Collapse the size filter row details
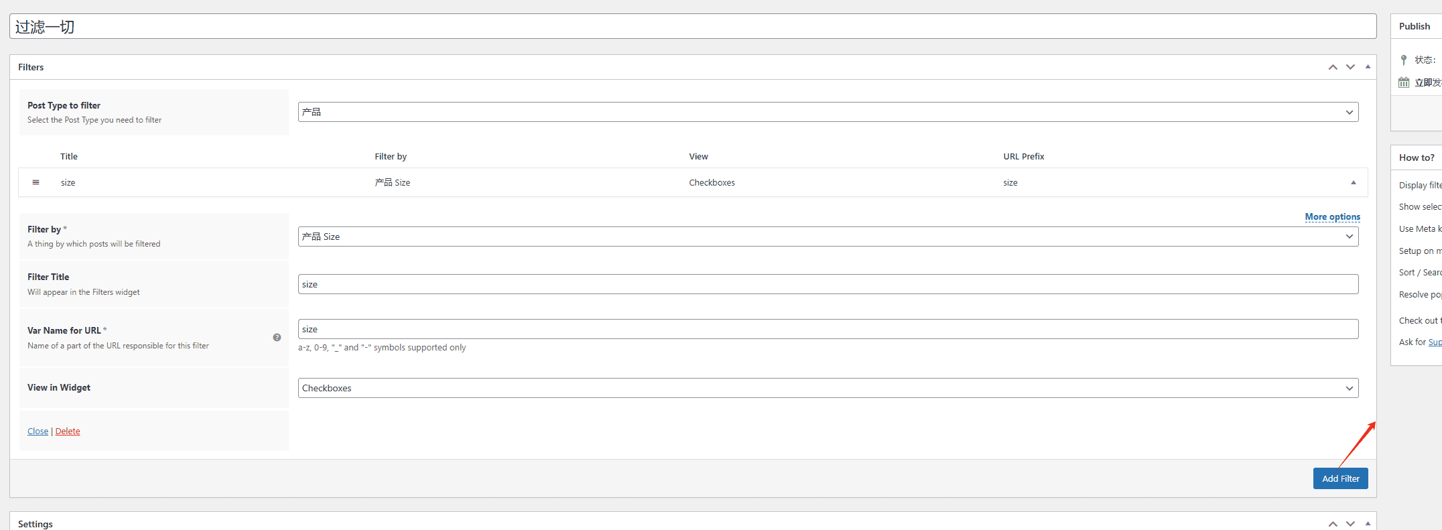This screenshot has height=530, width=1442. [1354, 182]
